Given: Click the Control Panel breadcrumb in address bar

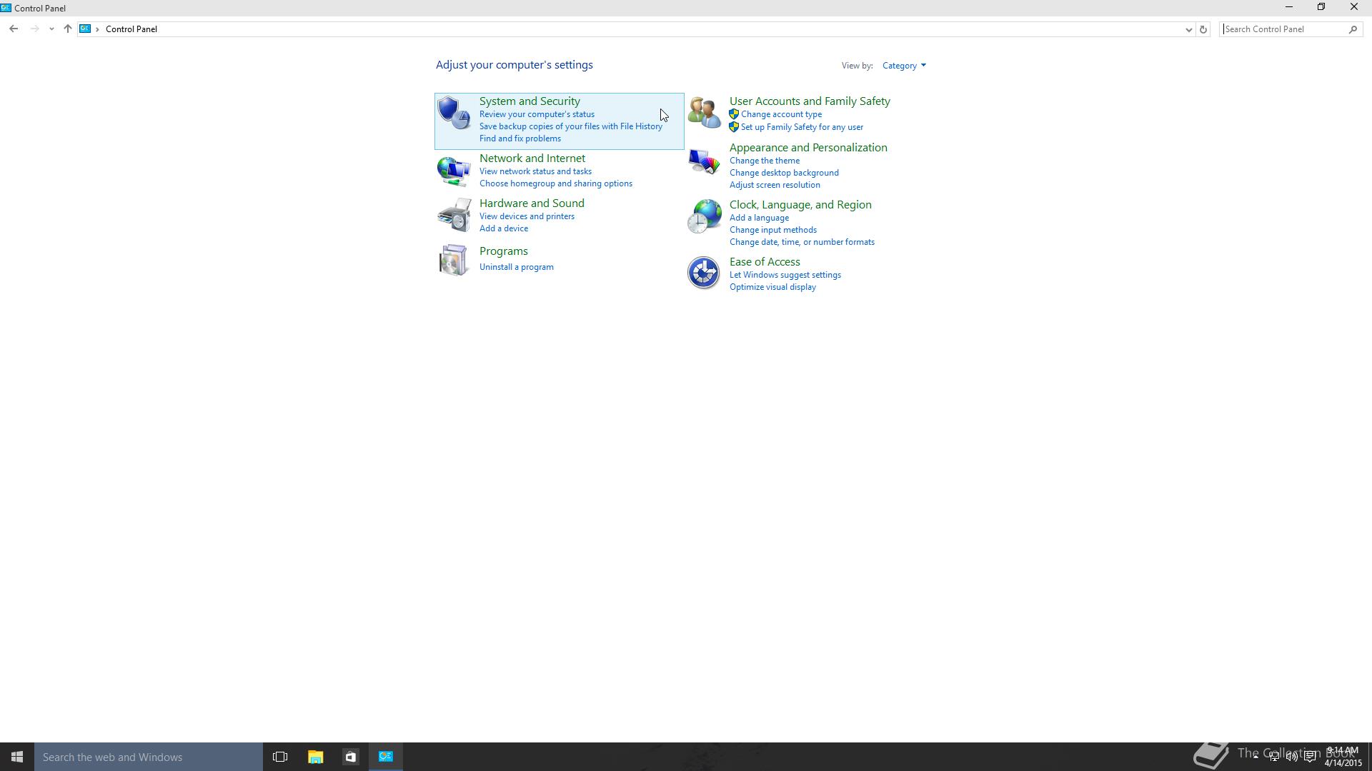Looking at the screenshot, I should (131, 29).
